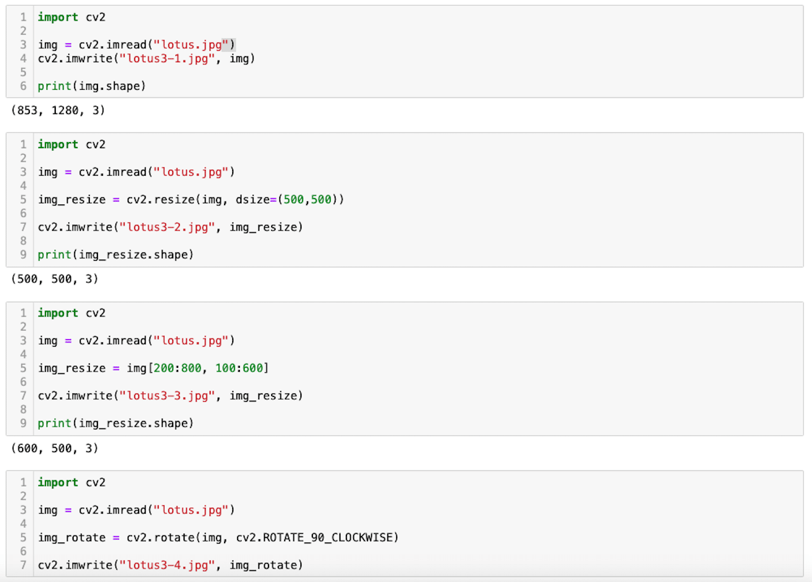The height and width of the screenshot is (582, 812).
Task: Place cursor on print(img.shape) line
Action: tap(91, 86)
